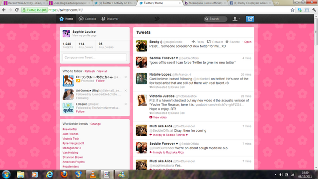This screenshot has width=318, height=179.
Task: Open In reply to Seddie Forever link
Action: pyautogui.click(x=169, y=135)
